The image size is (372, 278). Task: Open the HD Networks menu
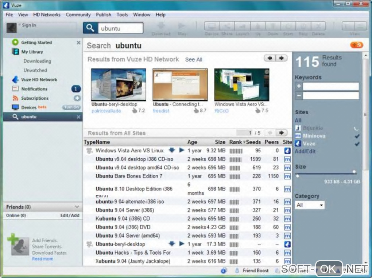(47, 15)
